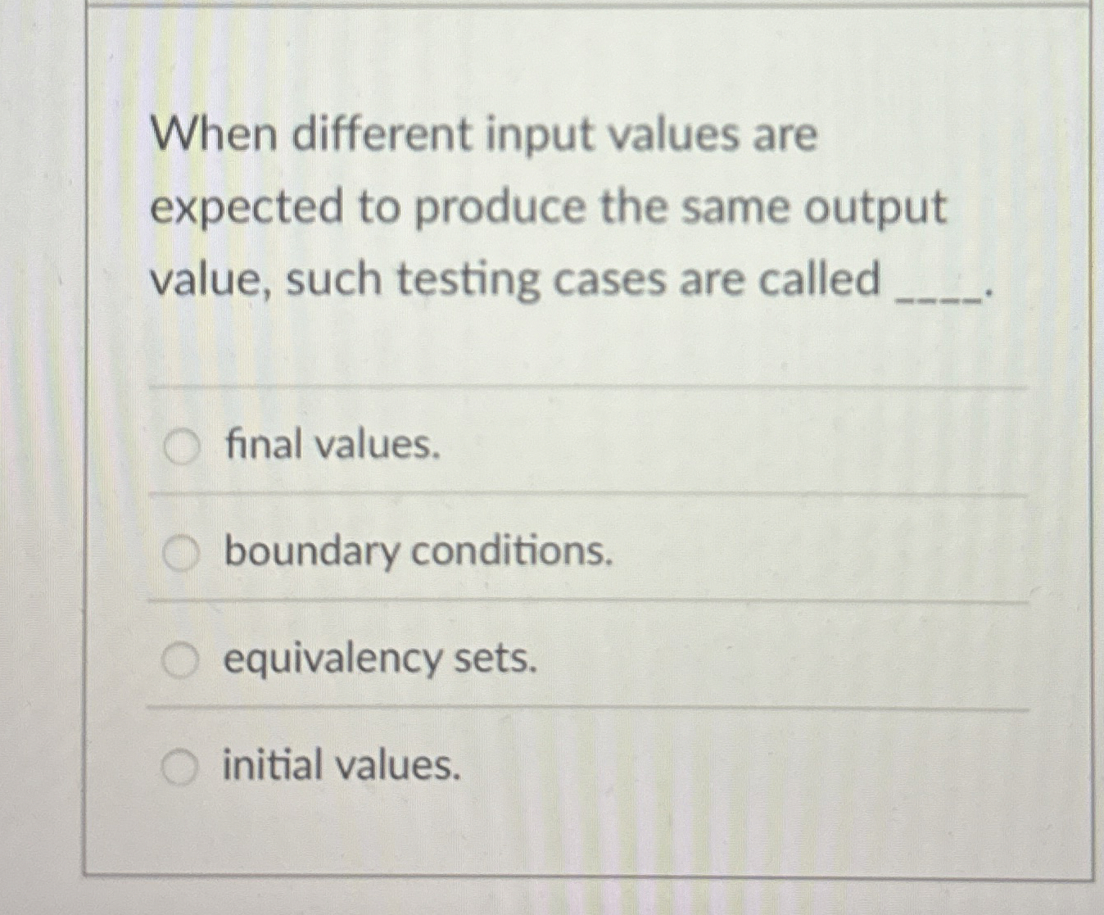Select the 'final values.' radio button
This screenshot has width=1104, height=915.
(182, 444)
